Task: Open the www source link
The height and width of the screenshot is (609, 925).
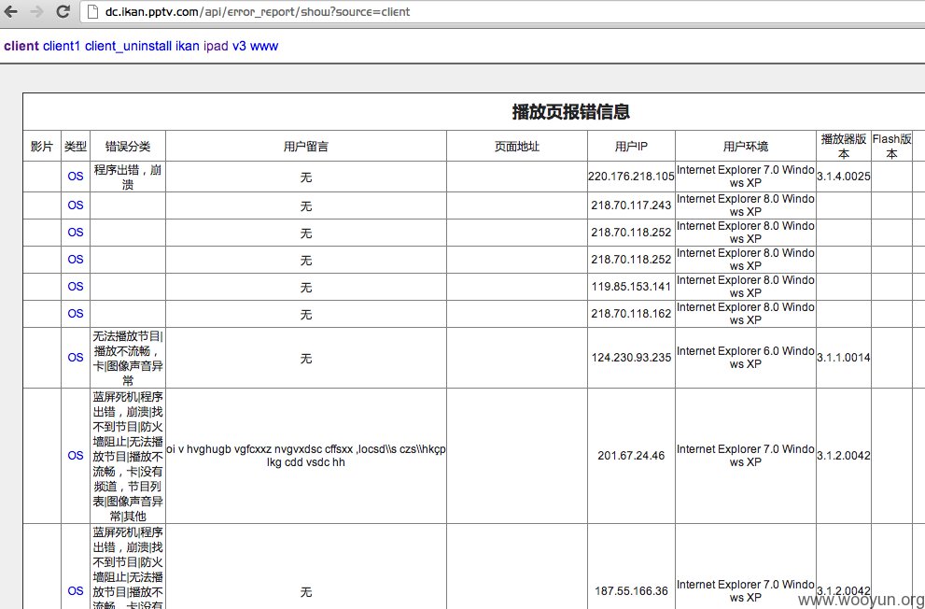Action: [x=264, y=46]
